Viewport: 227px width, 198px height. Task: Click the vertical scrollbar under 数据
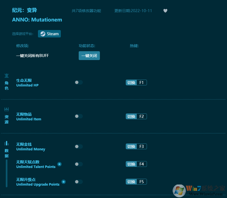(7, 173)
